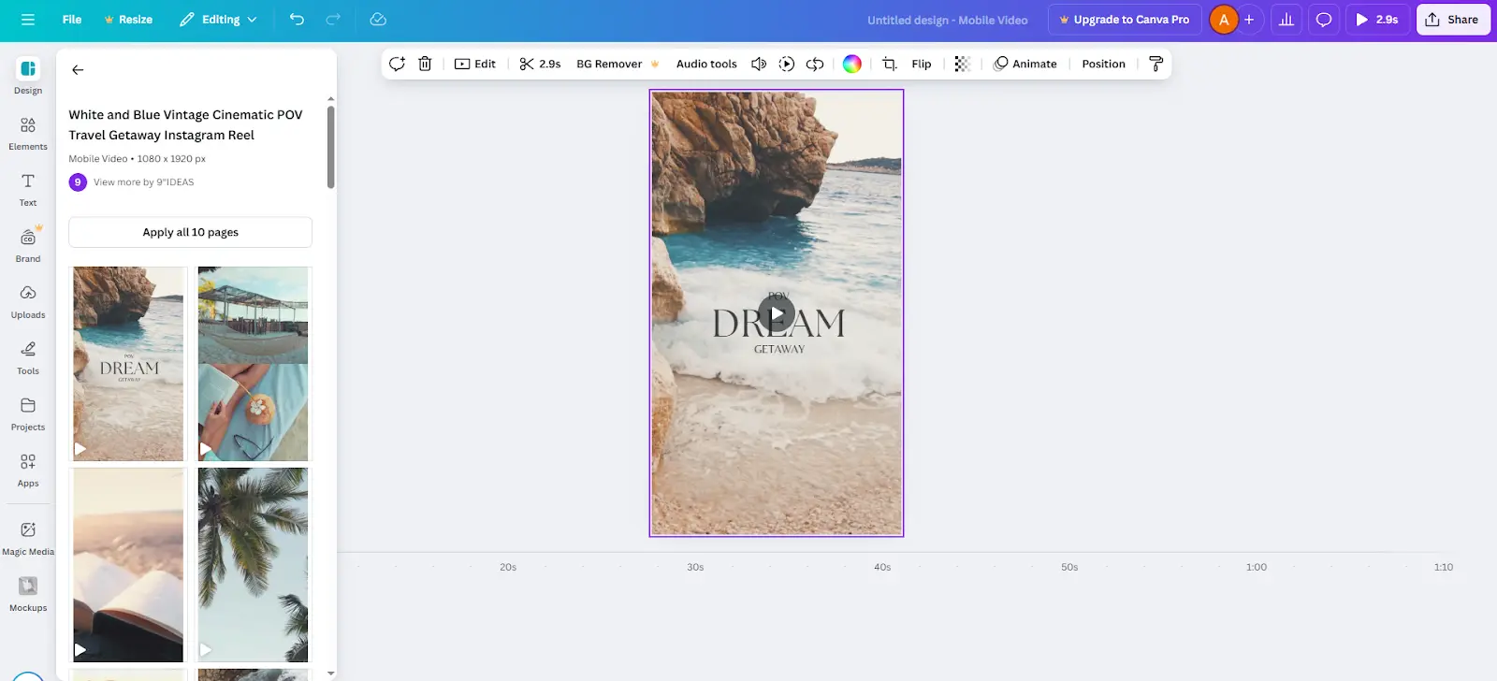Trim video with scissors 2.9s

(540, 64)
